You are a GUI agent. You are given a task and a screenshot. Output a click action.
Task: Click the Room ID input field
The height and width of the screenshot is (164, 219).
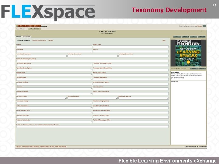131,51
